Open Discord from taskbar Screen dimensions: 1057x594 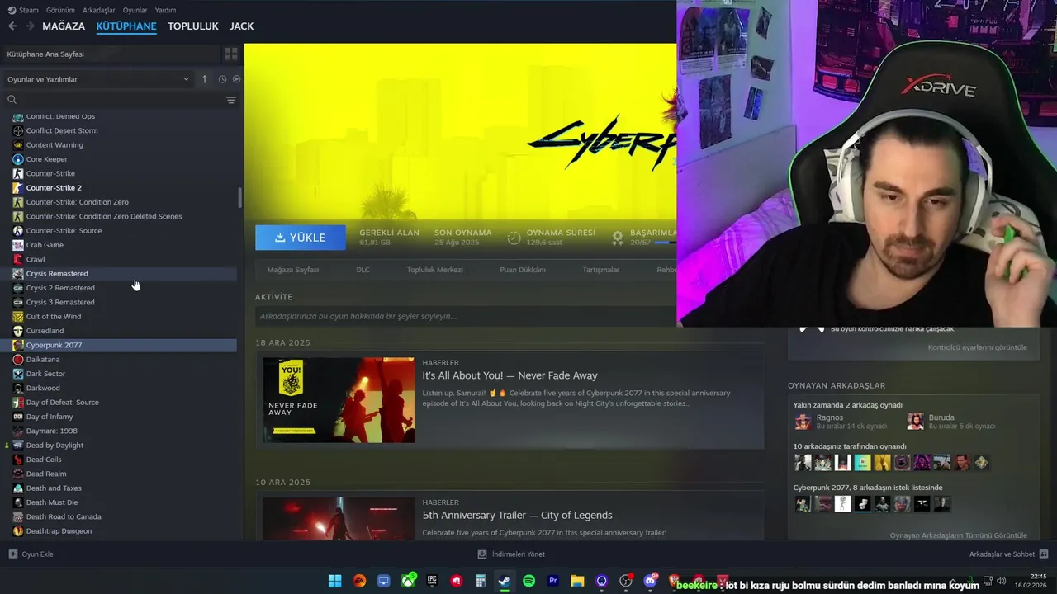click(650, 581)
